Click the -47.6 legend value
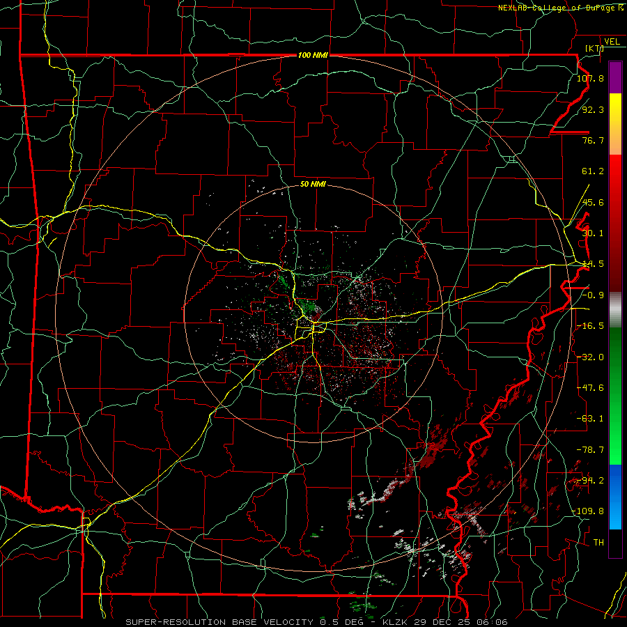The image size is (627, 627). point(590,388)
